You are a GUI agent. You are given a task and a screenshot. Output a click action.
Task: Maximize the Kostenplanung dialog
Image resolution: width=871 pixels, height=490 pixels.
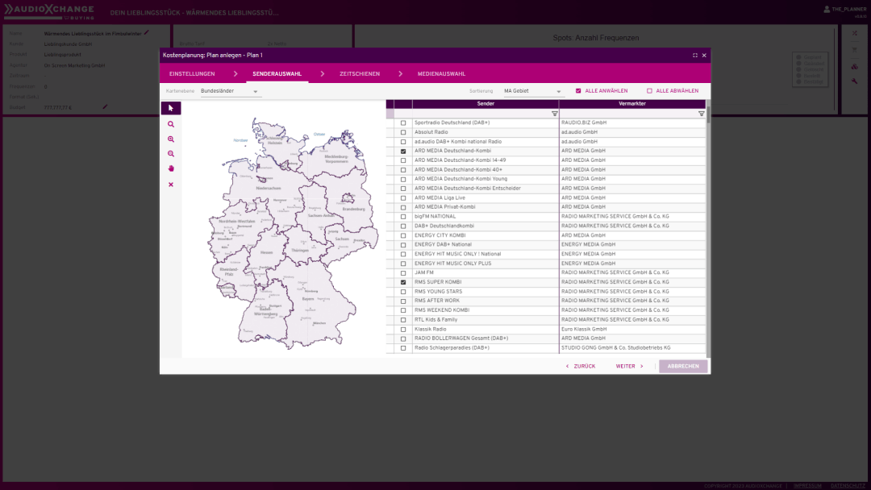pos(695,56)
